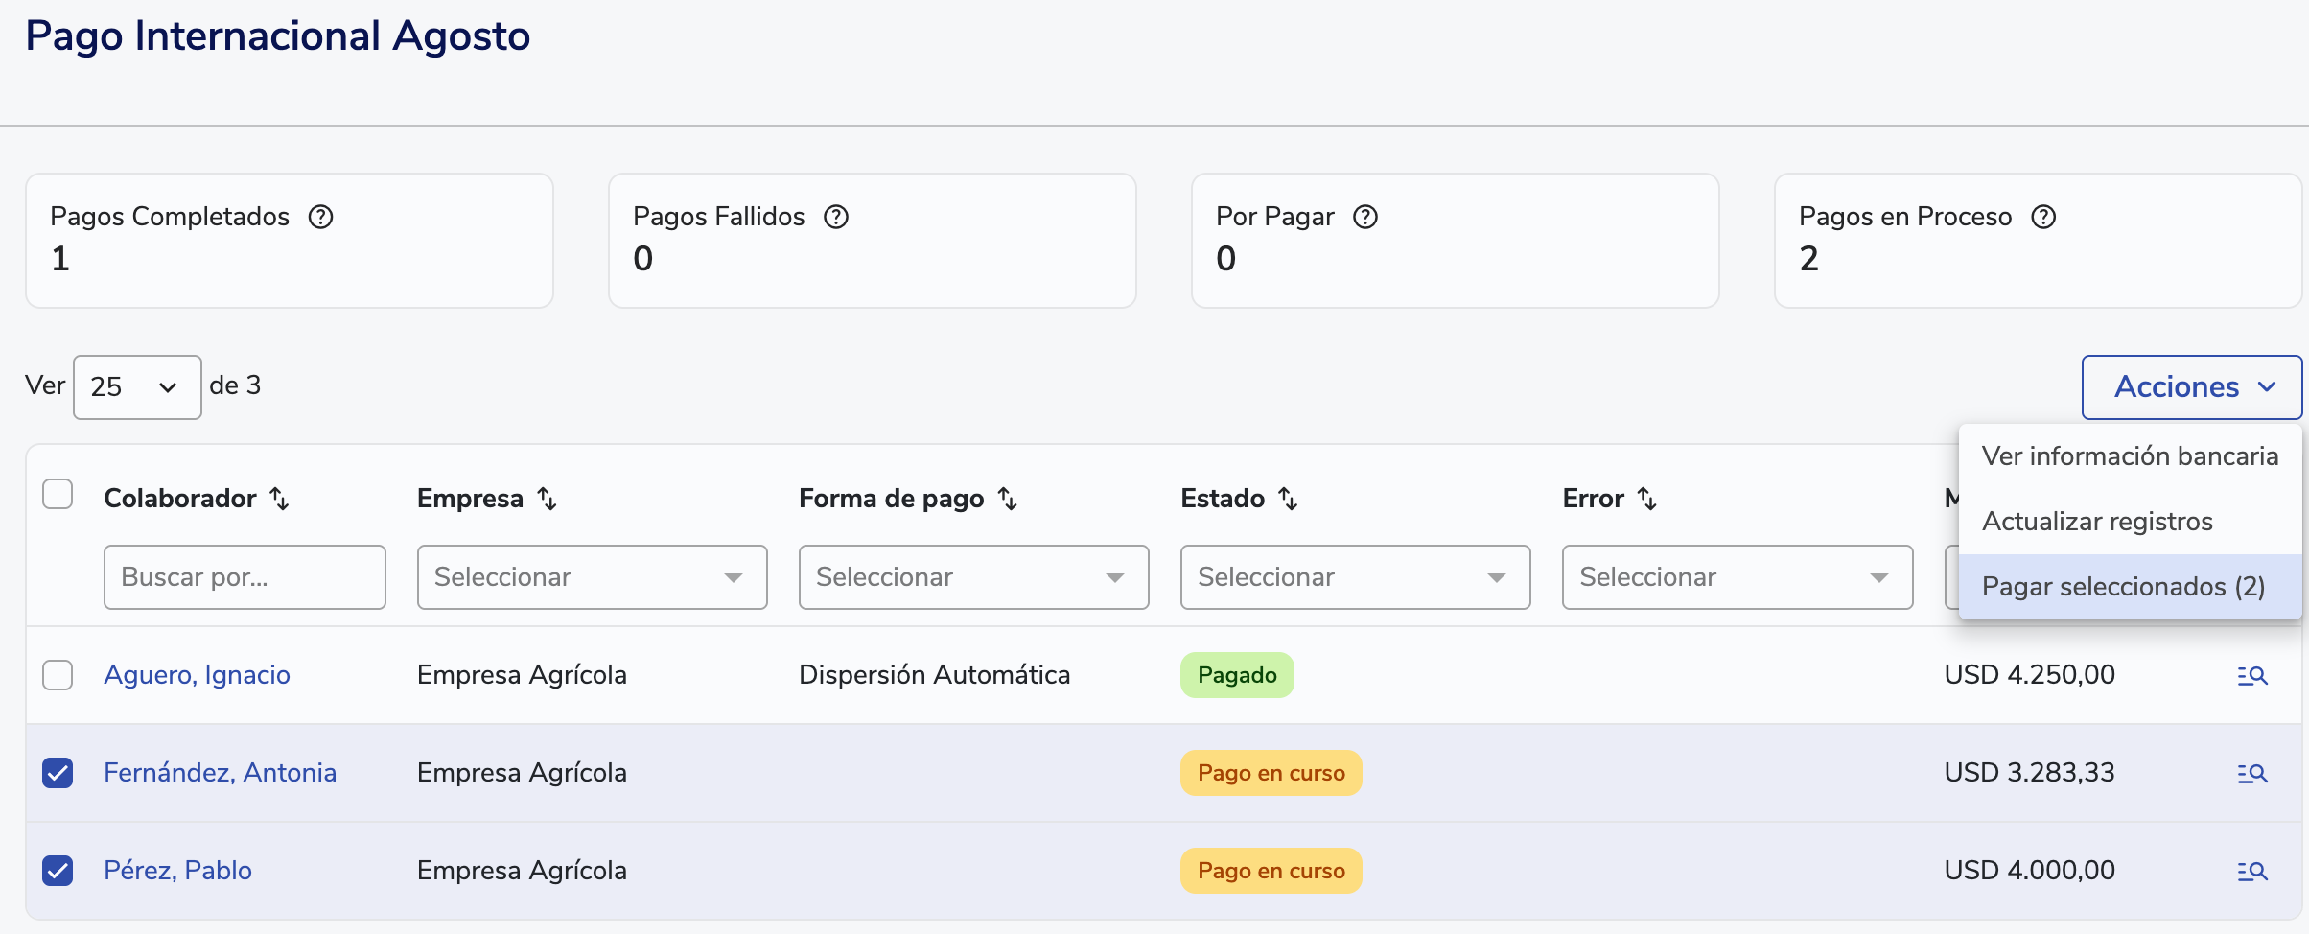This screenshot has width=2309, height=934.
Task: Sort by Estado using sort arrows
Action: click(1288, 499)
